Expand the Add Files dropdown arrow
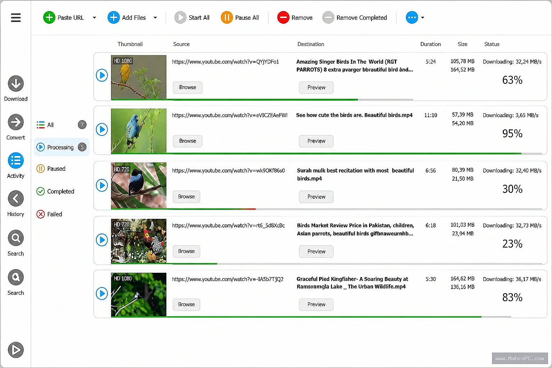 tap(155, 18)
